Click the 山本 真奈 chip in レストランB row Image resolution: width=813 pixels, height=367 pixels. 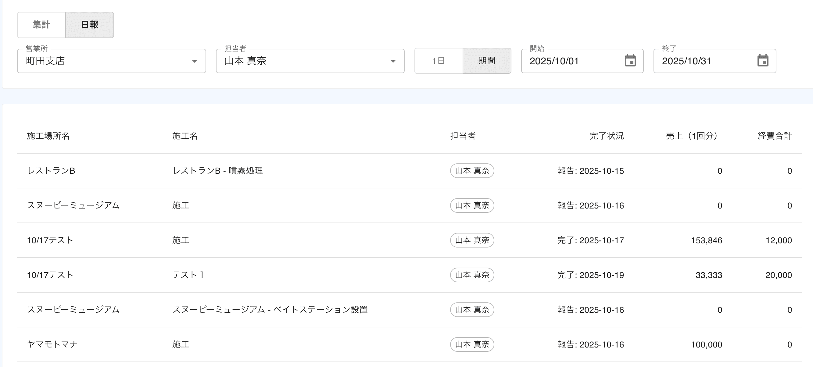[x=472, y=171]
